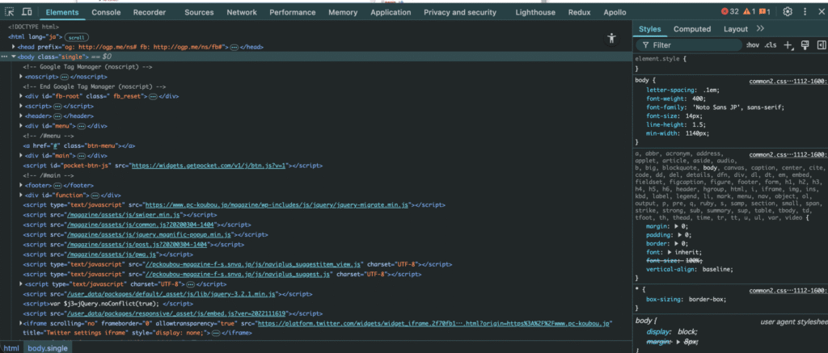828x353 pixels.
Task: Activate the inspect element picker icon
Action: tap(10, 12)
